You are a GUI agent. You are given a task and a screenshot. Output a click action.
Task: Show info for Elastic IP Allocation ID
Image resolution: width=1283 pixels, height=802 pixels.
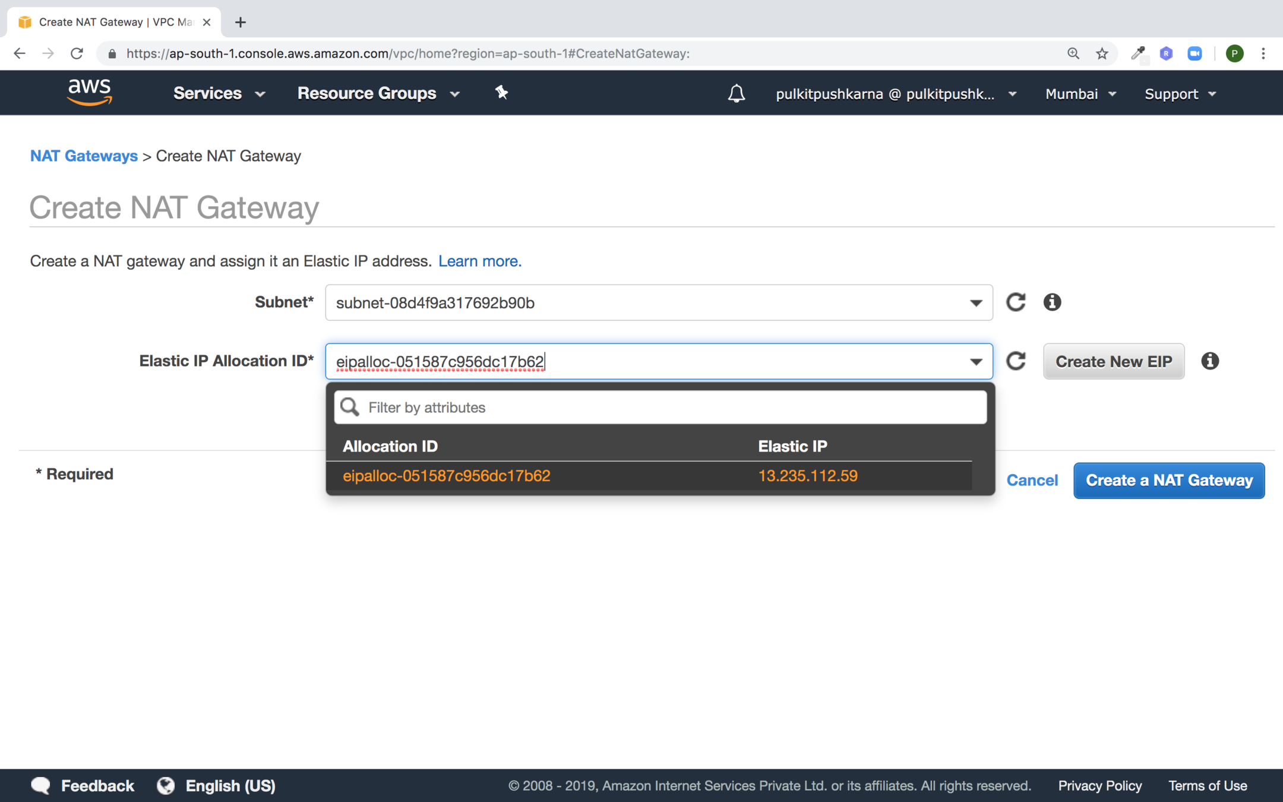click(1210, 361)
